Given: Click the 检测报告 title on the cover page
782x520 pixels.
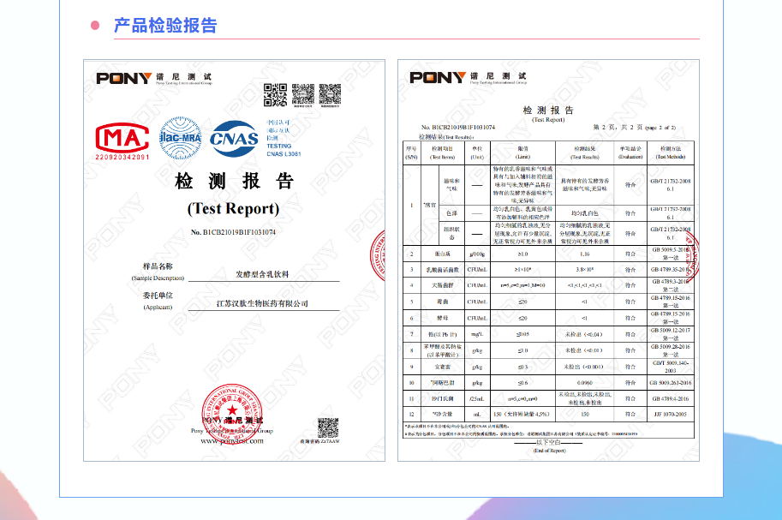Looking at the screenshot, I should (x=234, y=181).
